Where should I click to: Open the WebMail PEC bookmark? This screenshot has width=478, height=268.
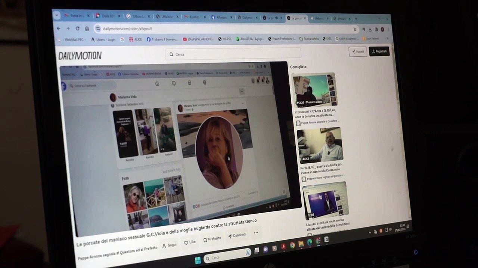[72, 39]
